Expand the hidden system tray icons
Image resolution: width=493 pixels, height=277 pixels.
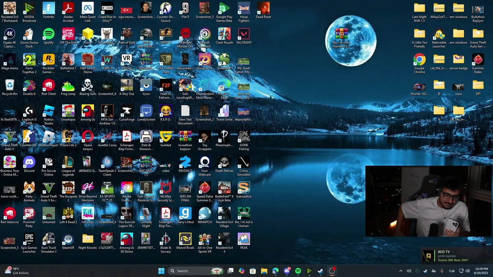(x=401, y=271)
